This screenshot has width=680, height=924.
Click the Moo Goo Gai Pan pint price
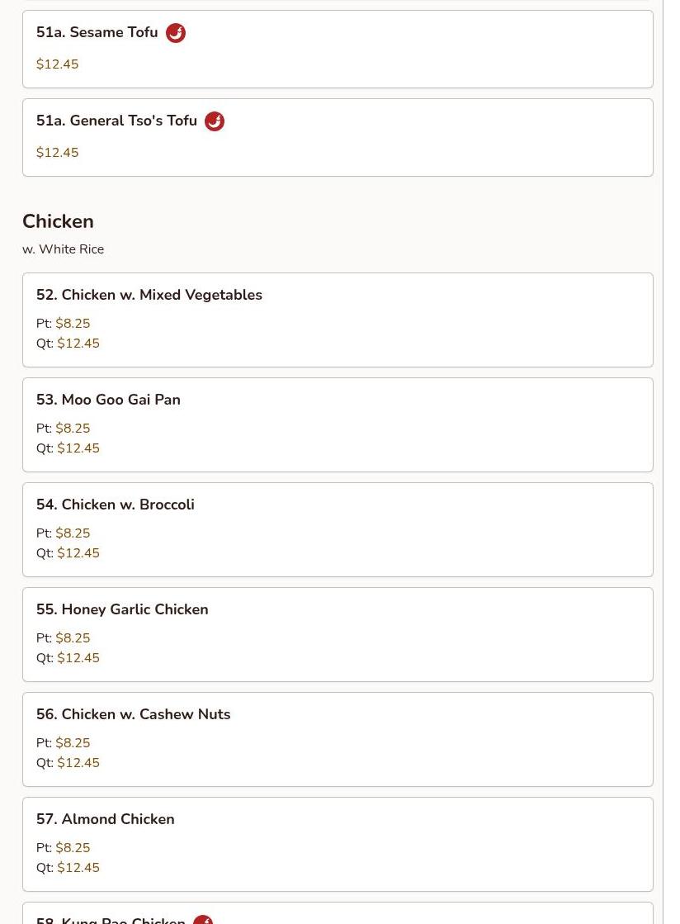click(73, 429)
